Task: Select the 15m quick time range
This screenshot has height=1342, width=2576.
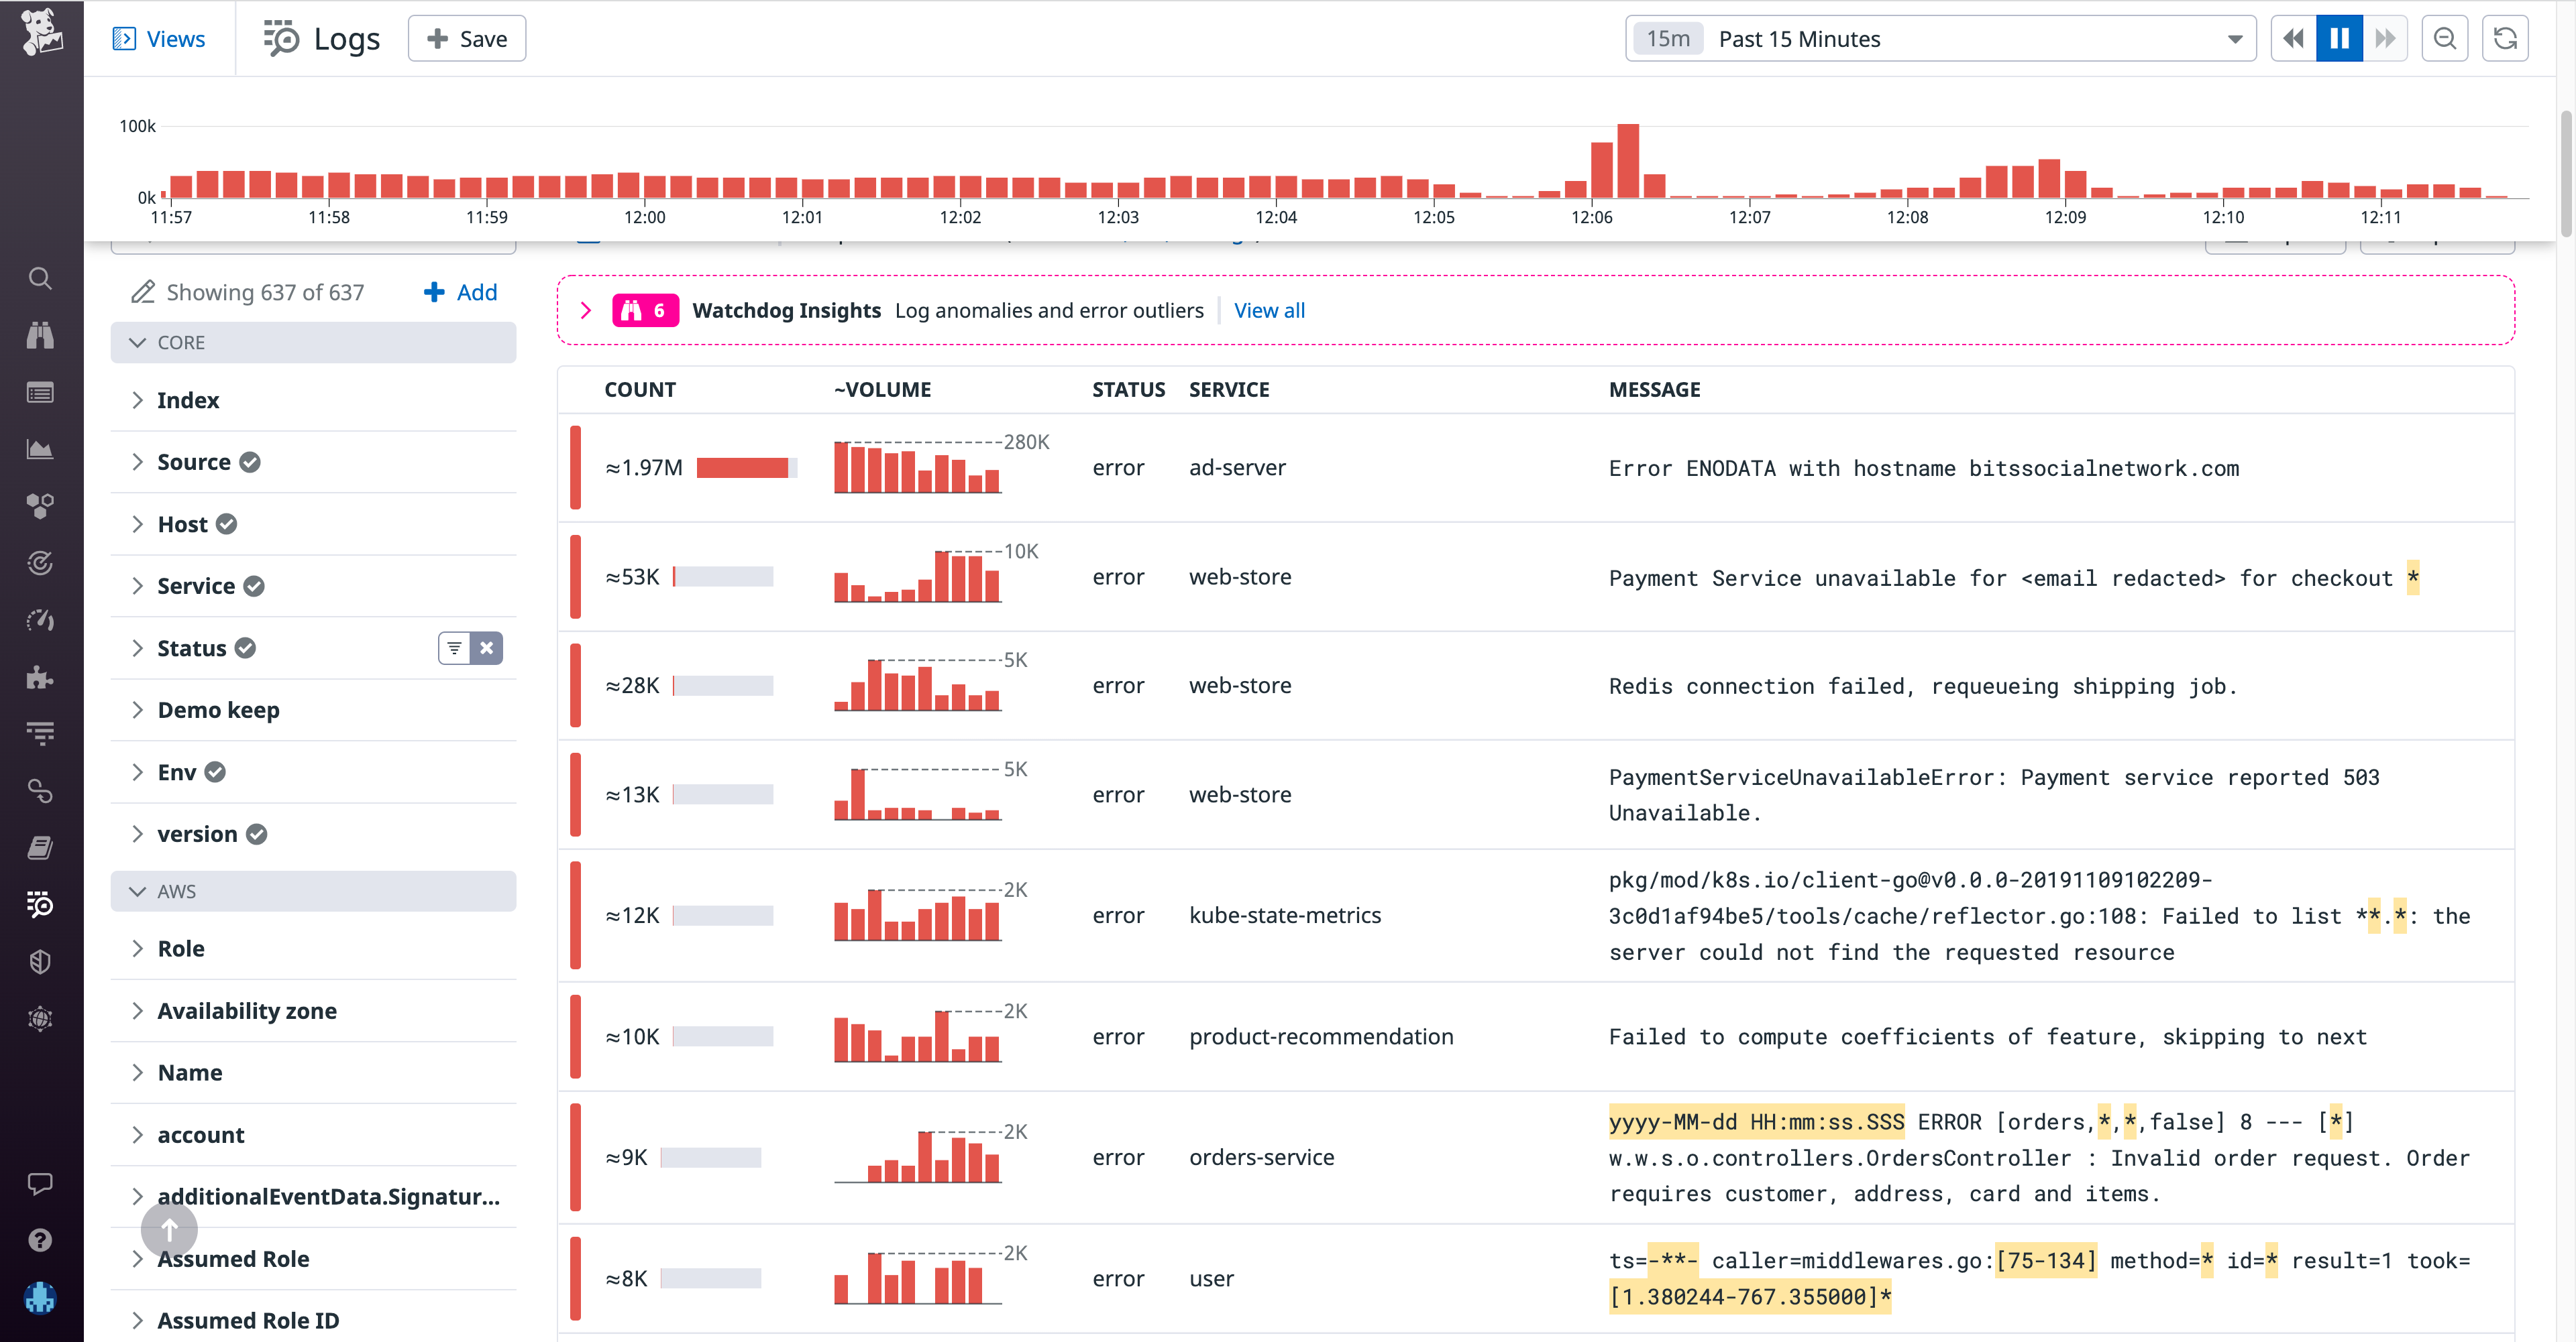Action: tap(1667, 38)
